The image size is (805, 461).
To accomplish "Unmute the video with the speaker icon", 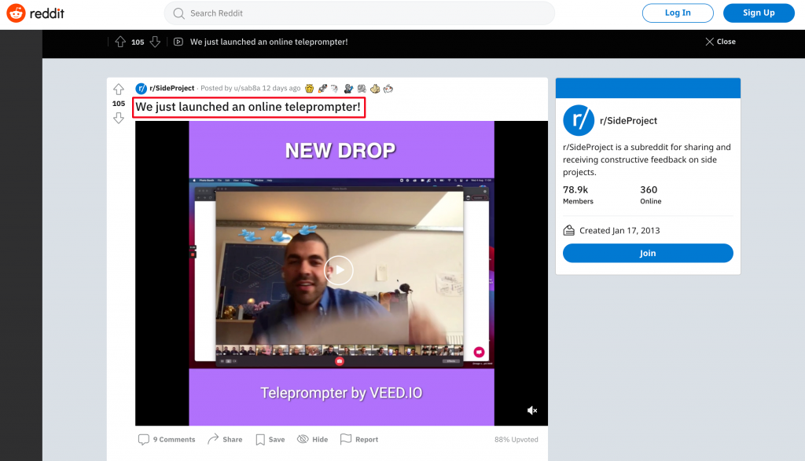I will tap(532, 410).
